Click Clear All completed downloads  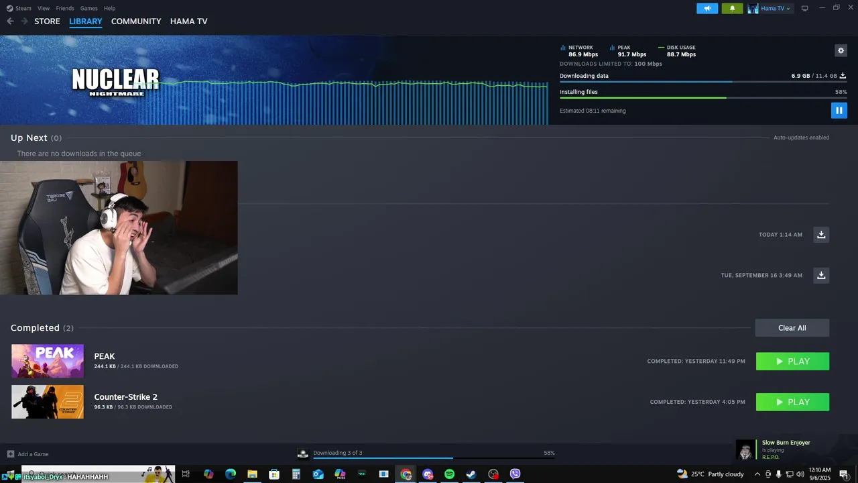tap(792, 328)
